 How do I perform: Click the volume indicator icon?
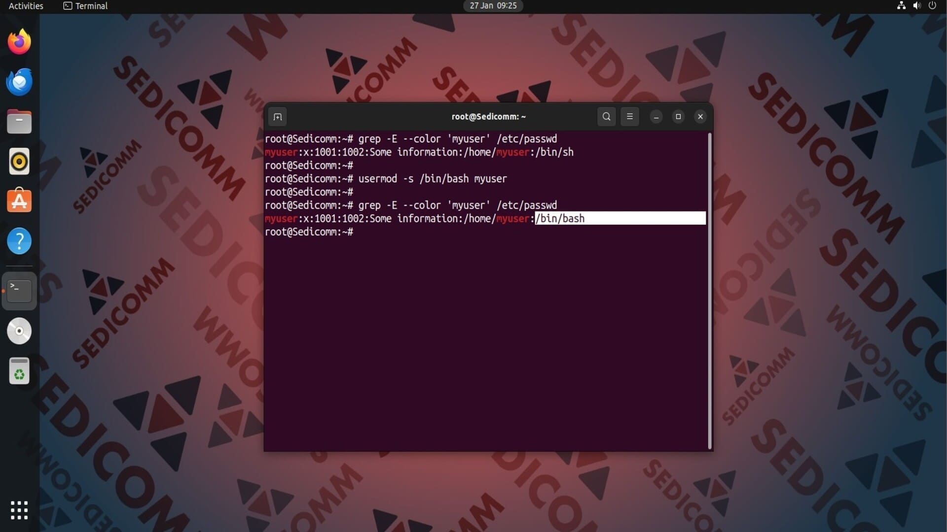tap(916, 6)
